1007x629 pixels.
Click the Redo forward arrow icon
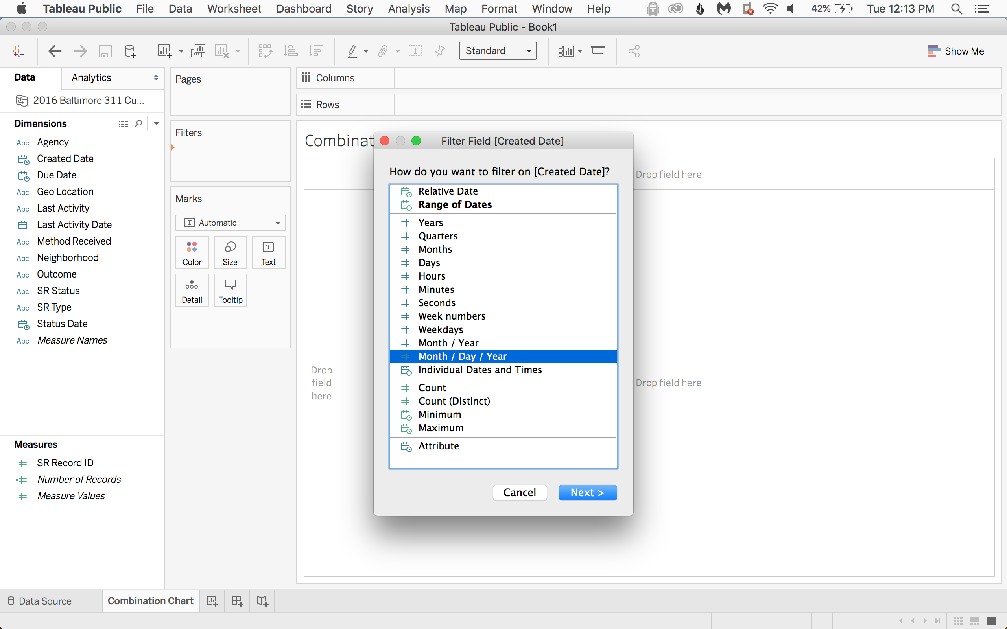pyautogui.click(x=80, y=51)
